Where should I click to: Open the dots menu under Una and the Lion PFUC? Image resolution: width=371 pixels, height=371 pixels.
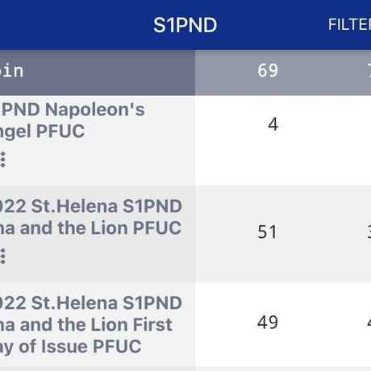[2, 256]
